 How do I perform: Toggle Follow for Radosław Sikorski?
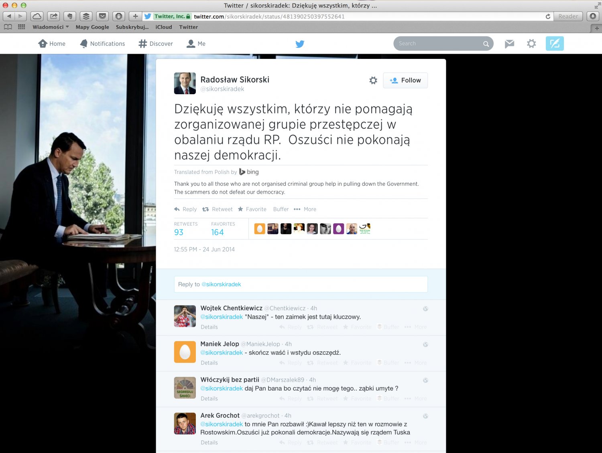(x=405, y=80)
